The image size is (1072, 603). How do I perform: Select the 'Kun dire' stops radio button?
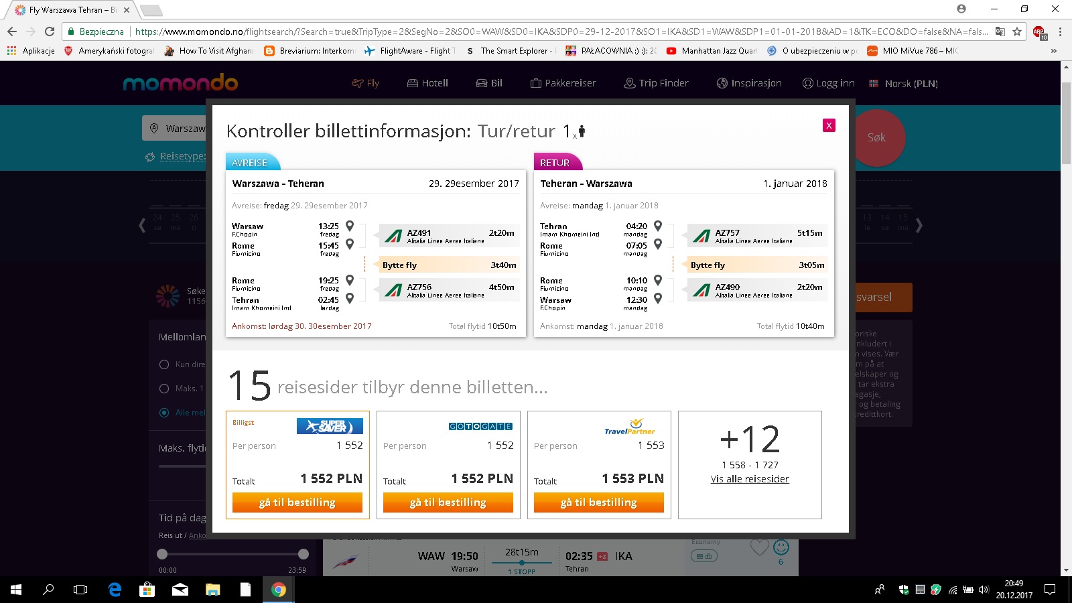[164, 364]
